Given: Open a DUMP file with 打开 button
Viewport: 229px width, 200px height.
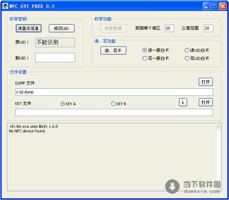Looking at the screenshot, I should [205, 82].
